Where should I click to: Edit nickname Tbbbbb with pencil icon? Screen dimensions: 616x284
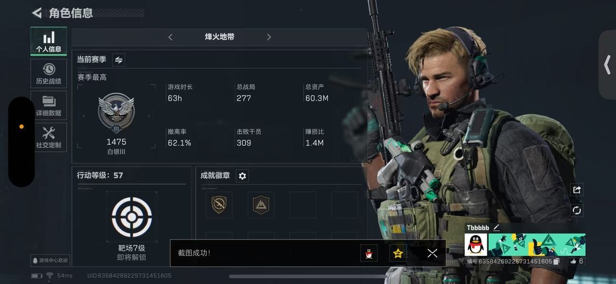tap(496, 227)
